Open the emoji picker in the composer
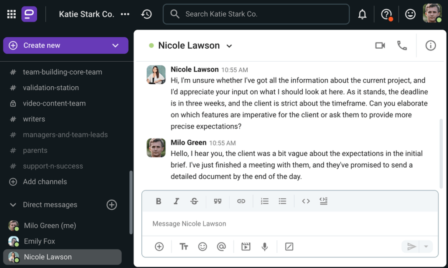The width and height of the screenshot is (448, 268). tap(203, 247)
